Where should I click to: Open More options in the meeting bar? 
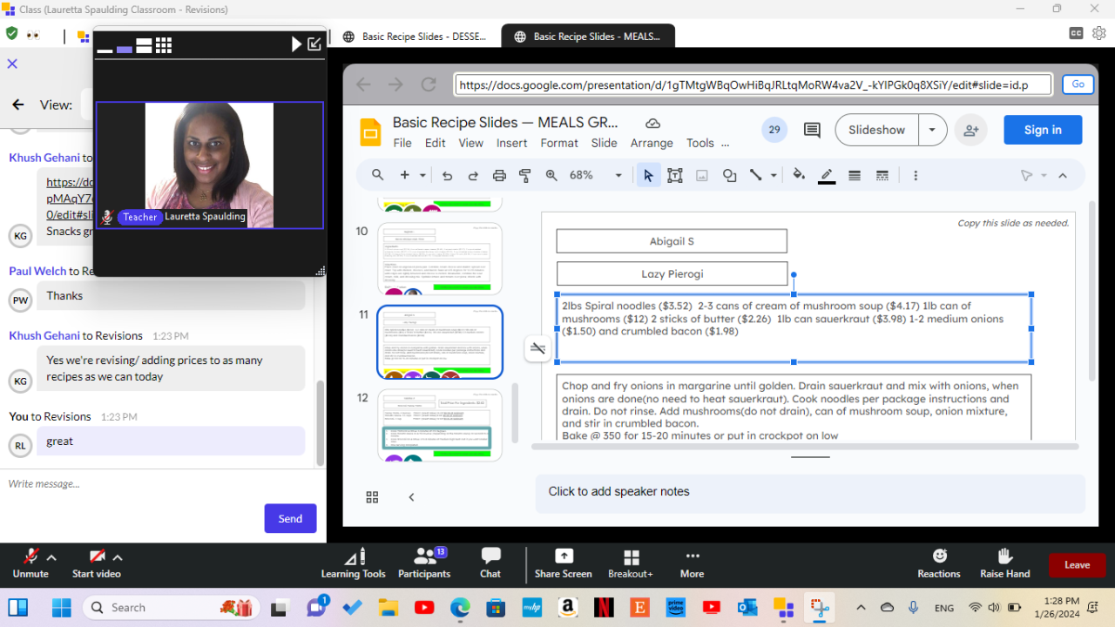[693, 563]
